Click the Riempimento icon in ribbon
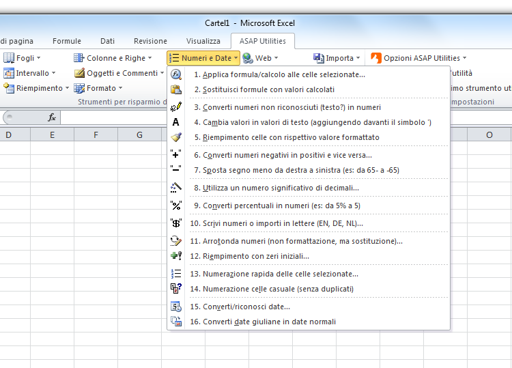The image size is (512, 368). (9, 88)
